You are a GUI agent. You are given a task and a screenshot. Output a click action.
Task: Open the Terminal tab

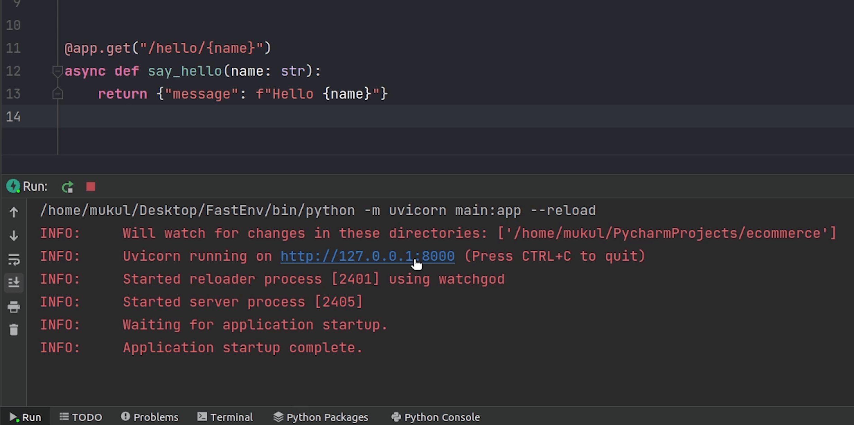[225, 417]
